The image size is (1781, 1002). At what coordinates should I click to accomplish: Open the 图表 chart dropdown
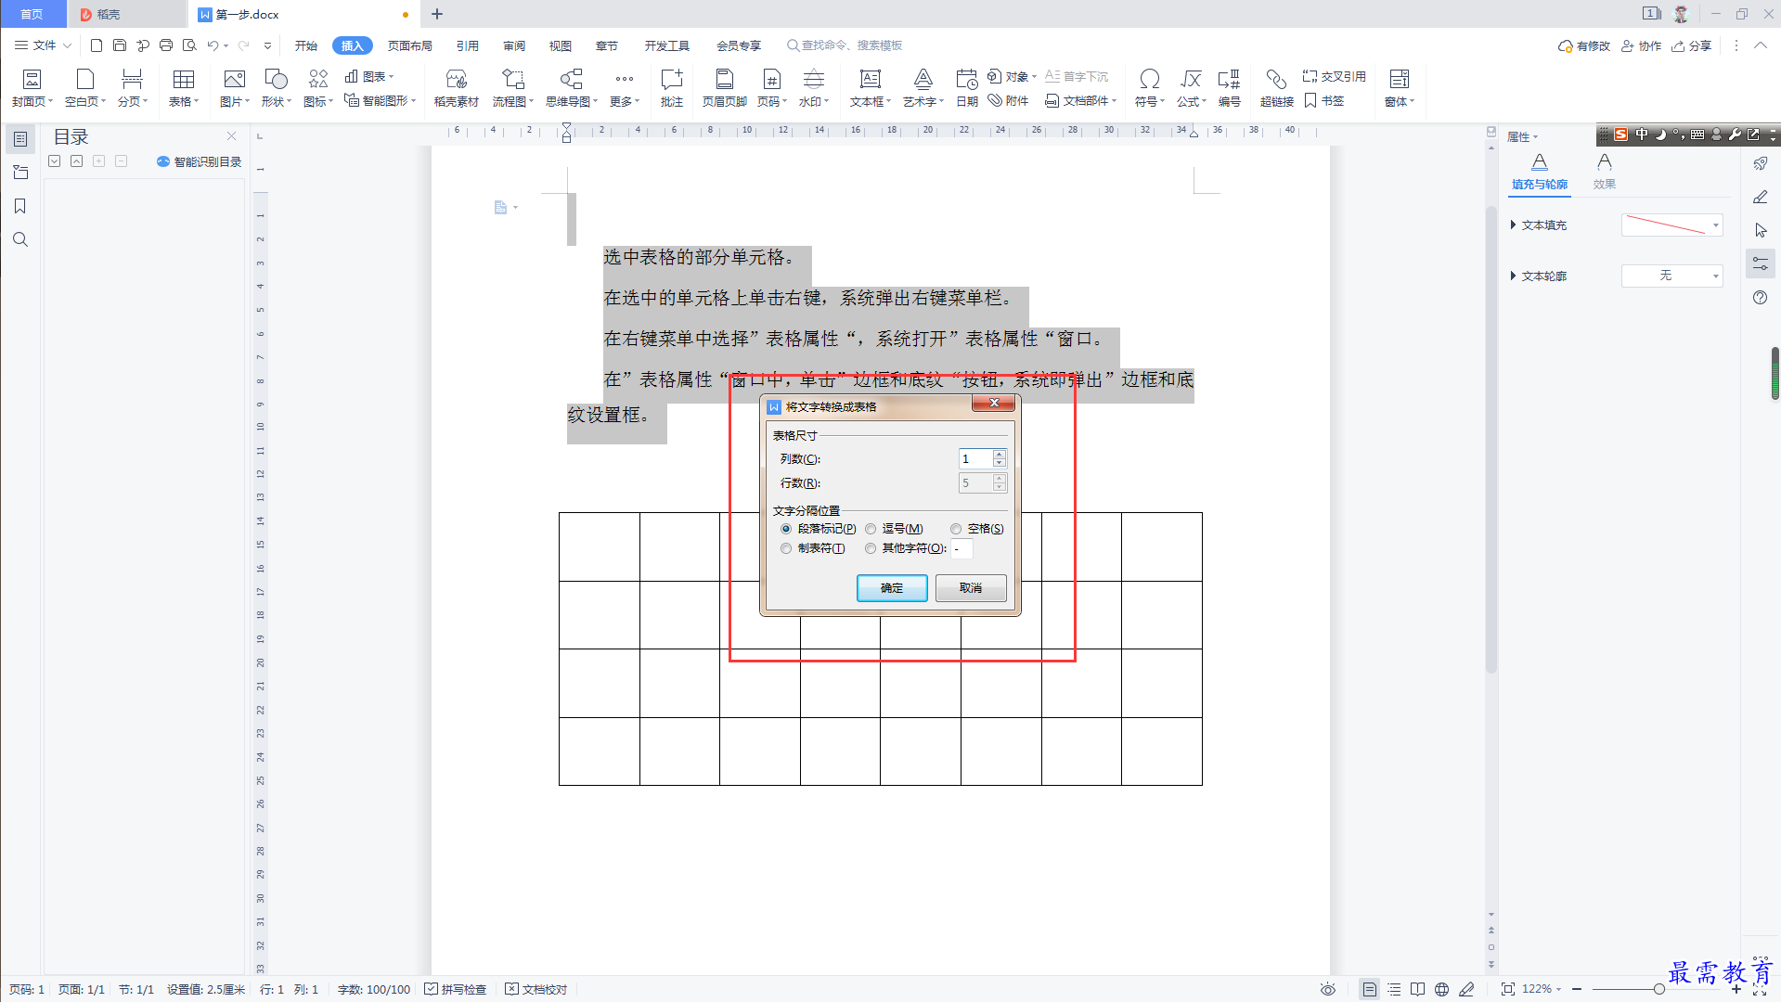[x=369, y=76]
